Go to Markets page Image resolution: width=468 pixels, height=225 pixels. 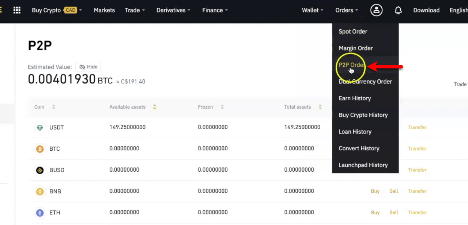pyautogui.click(x=104, y=10)
